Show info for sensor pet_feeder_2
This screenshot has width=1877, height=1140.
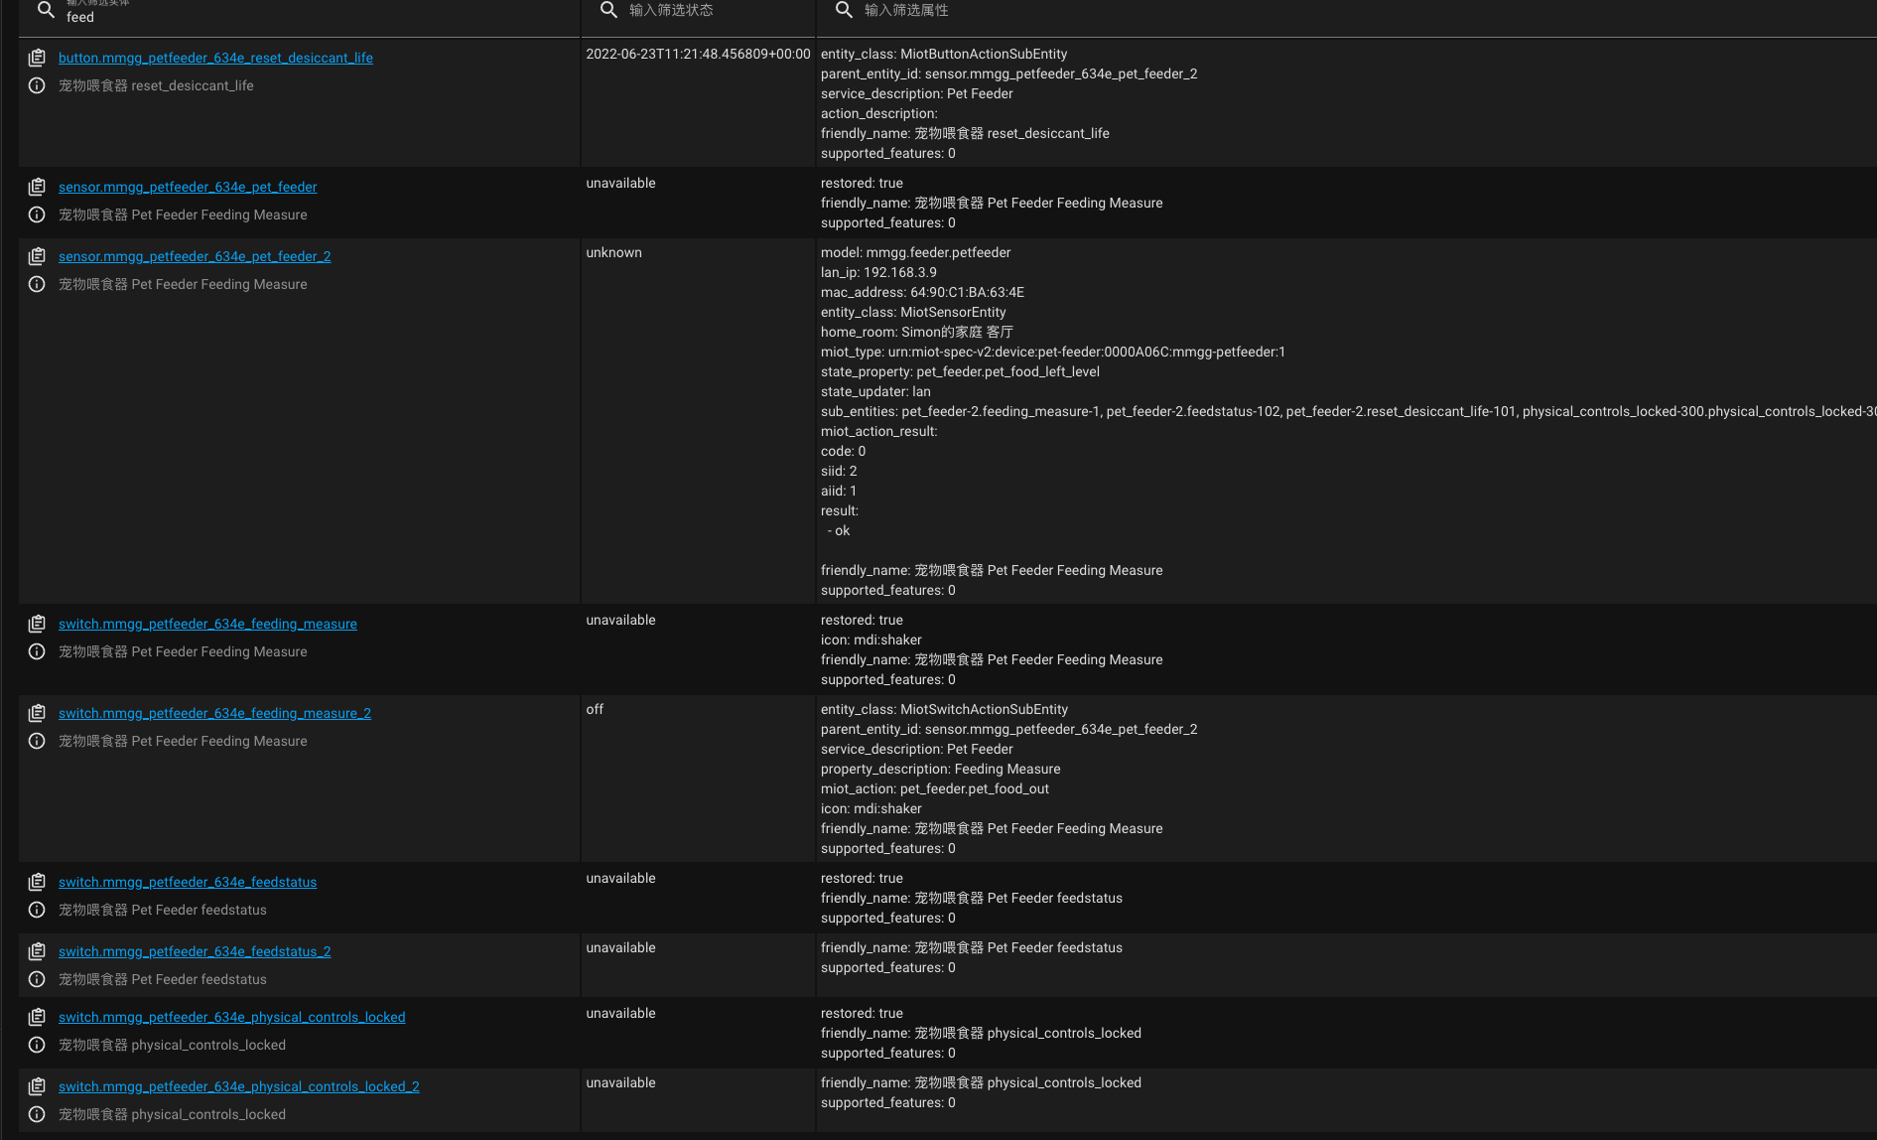coord(37,284)
